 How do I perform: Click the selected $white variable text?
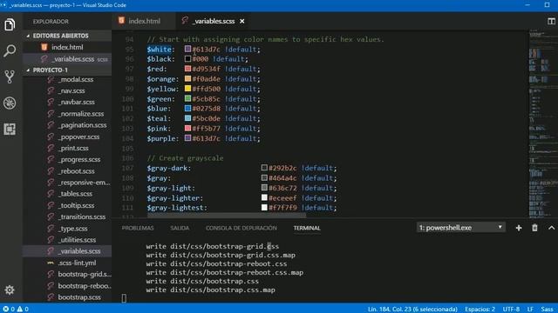pyautogui.click(x=159, y=50)
